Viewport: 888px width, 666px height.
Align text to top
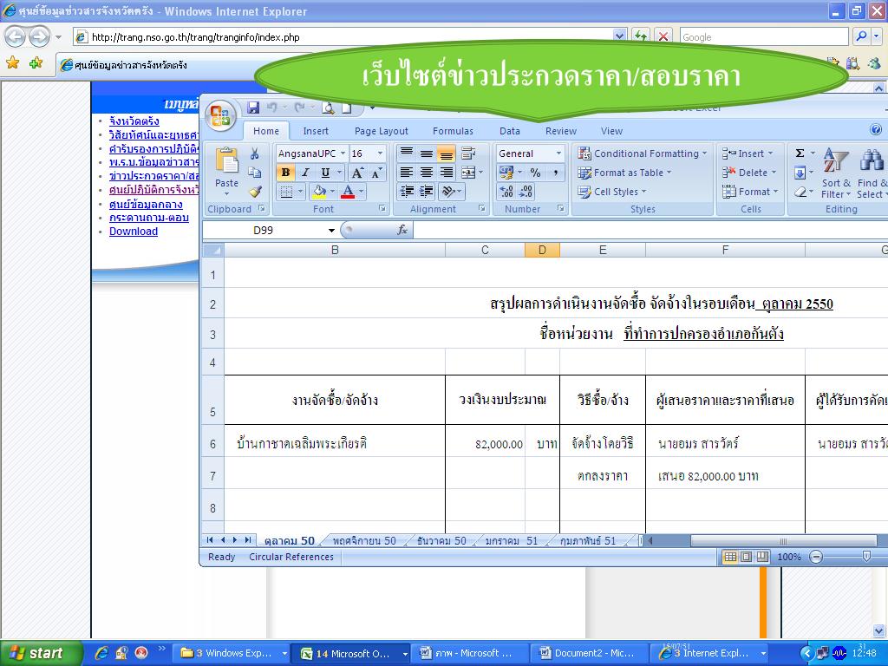click(x=406, y=153)
